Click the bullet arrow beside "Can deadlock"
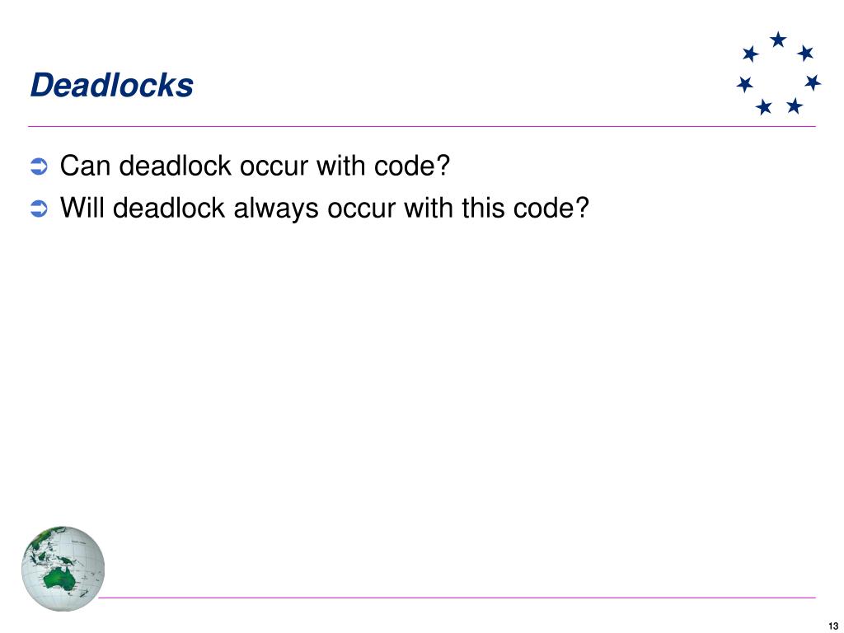This screenshot has height=633, width=844. click(x=39, y=166)
